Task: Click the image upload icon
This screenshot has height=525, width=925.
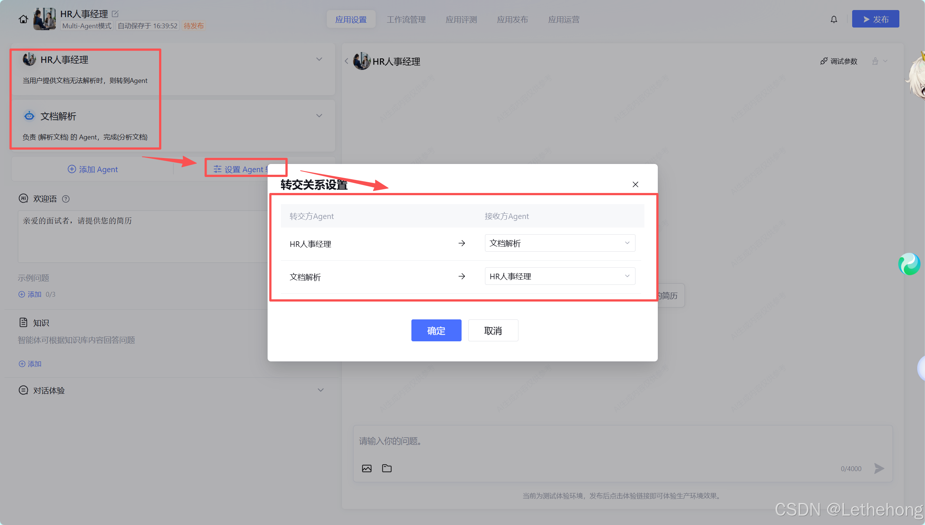Action: [366, 468]
